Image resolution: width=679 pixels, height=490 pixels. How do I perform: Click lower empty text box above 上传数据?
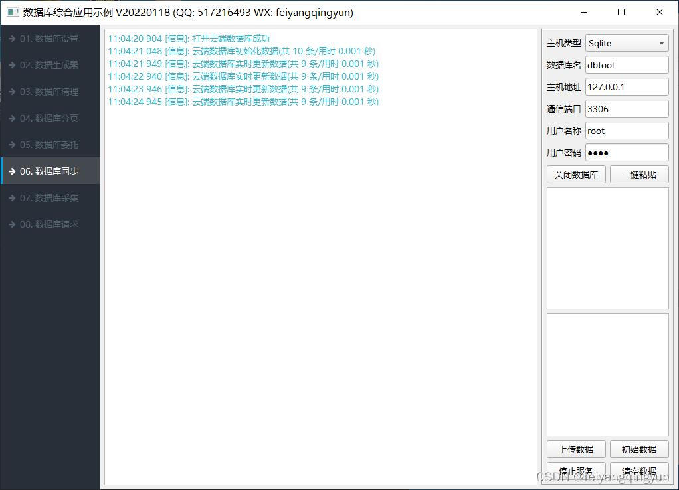(608, 375)
